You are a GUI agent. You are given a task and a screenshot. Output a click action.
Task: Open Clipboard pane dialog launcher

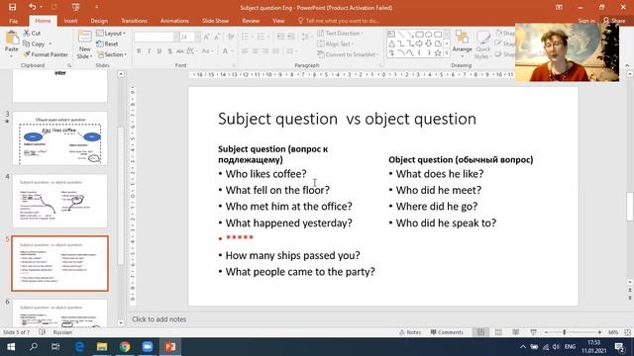tap(69, 65)
